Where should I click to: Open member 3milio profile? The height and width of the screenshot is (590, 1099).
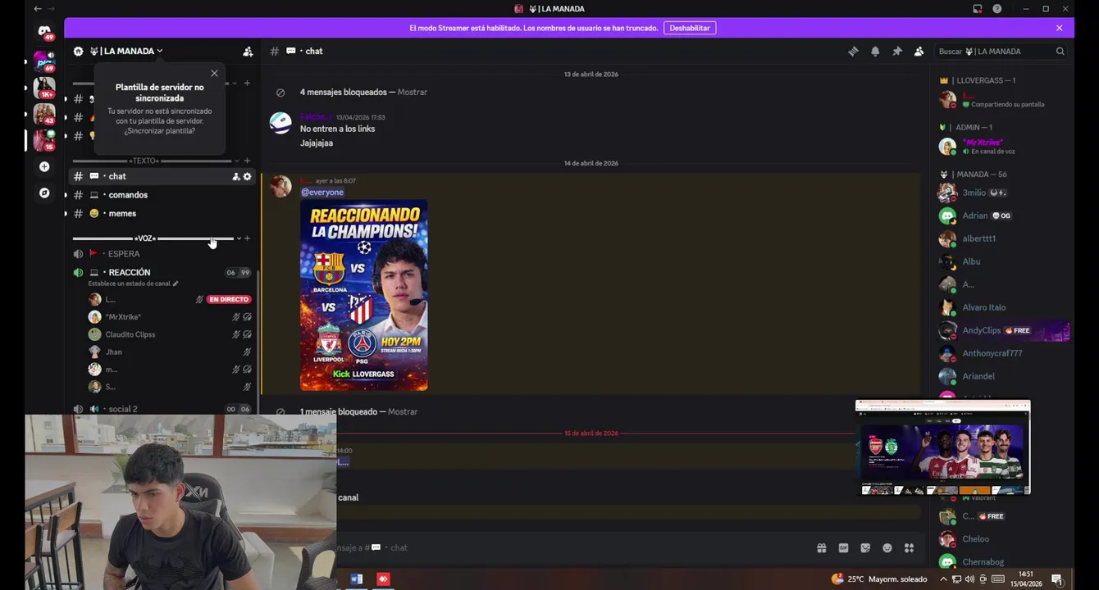pos(1003,193)
